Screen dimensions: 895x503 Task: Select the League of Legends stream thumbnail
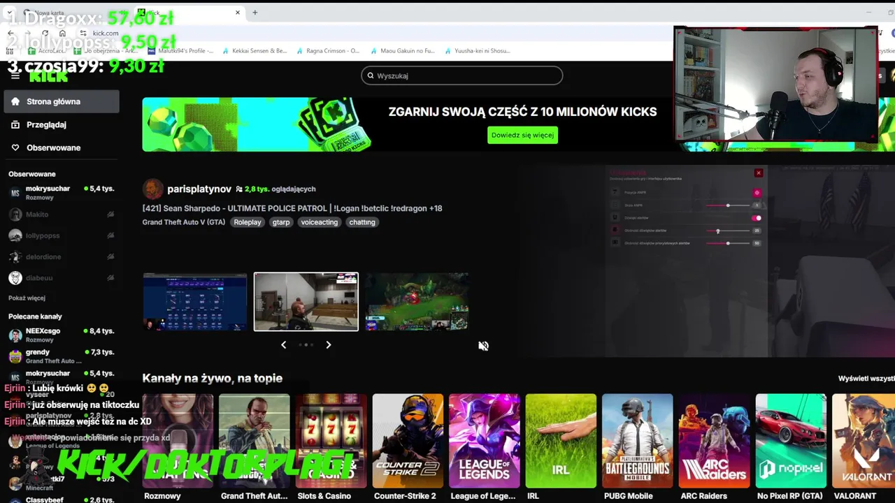pyautogui.click(x=417, y=302)
